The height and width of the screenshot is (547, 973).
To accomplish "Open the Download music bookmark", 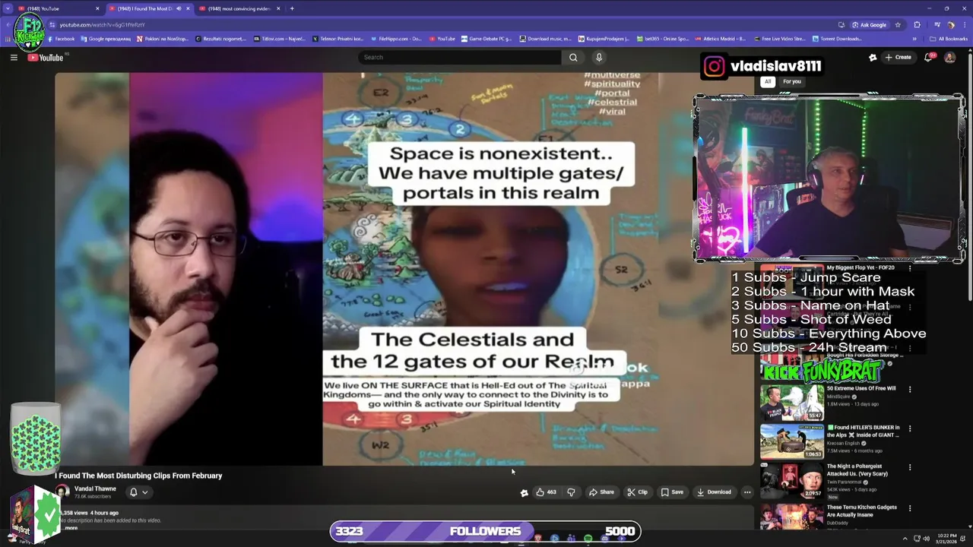I will [546, 39].
